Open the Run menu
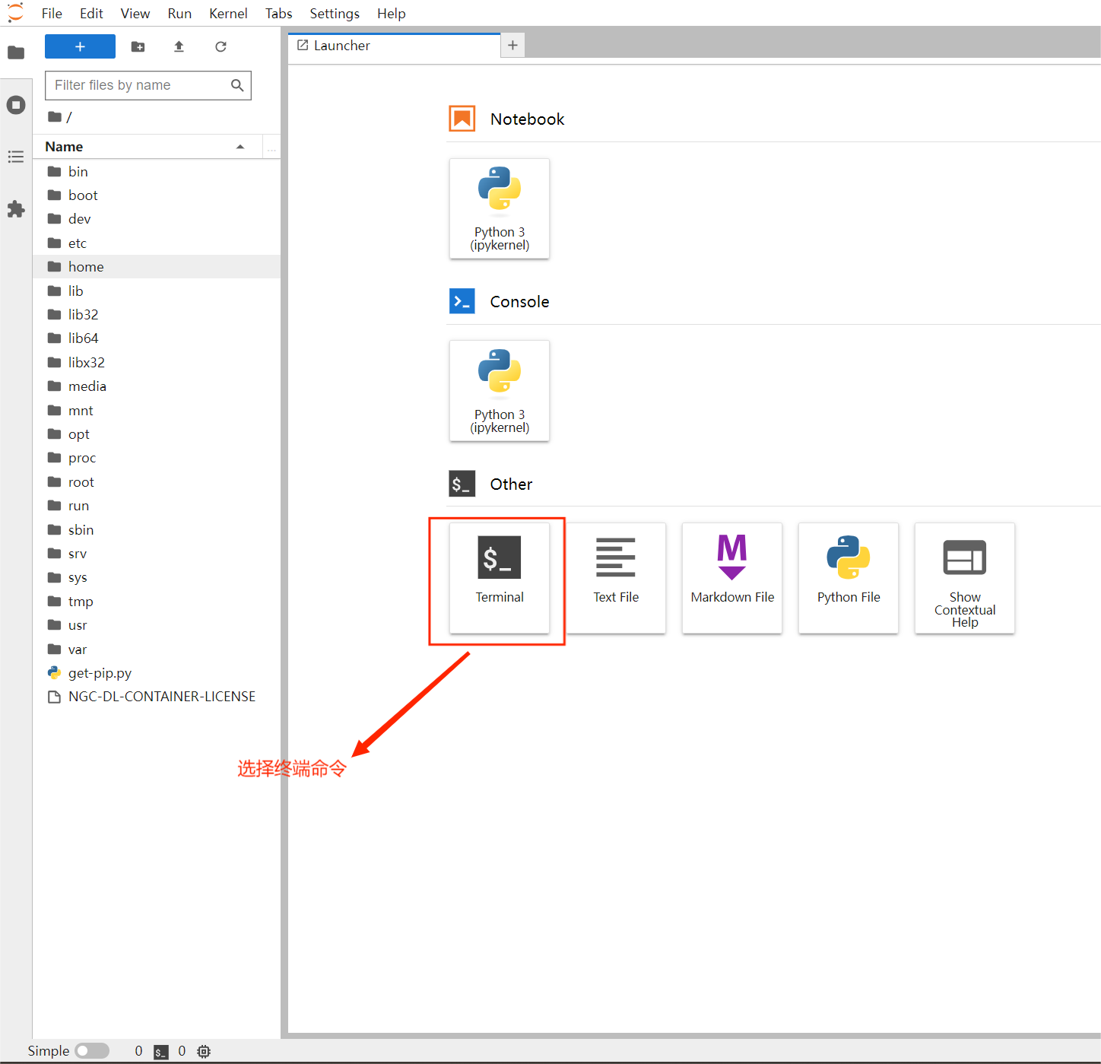The width and height of the screenshot is (1101, 1064). pos(179,14)
